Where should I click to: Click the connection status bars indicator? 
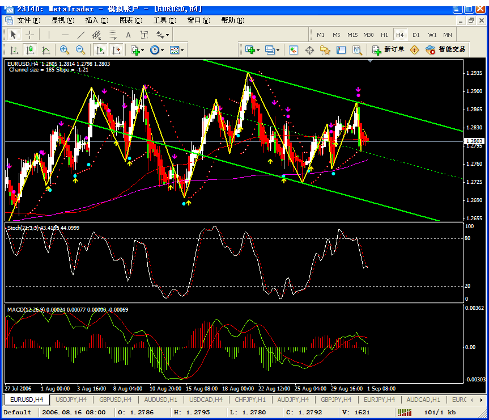point(405,413)
